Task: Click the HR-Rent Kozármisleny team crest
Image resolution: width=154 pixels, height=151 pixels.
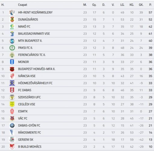Action: click(x=12, y=12)
